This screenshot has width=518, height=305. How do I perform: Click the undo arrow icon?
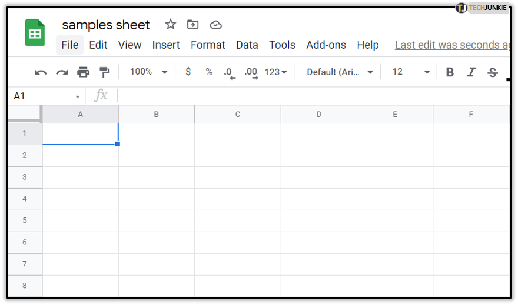[x=41, y=72]
